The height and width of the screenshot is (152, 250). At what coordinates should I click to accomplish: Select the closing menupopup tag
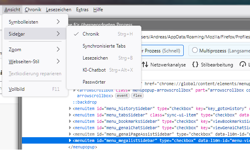tap(83, 147)
